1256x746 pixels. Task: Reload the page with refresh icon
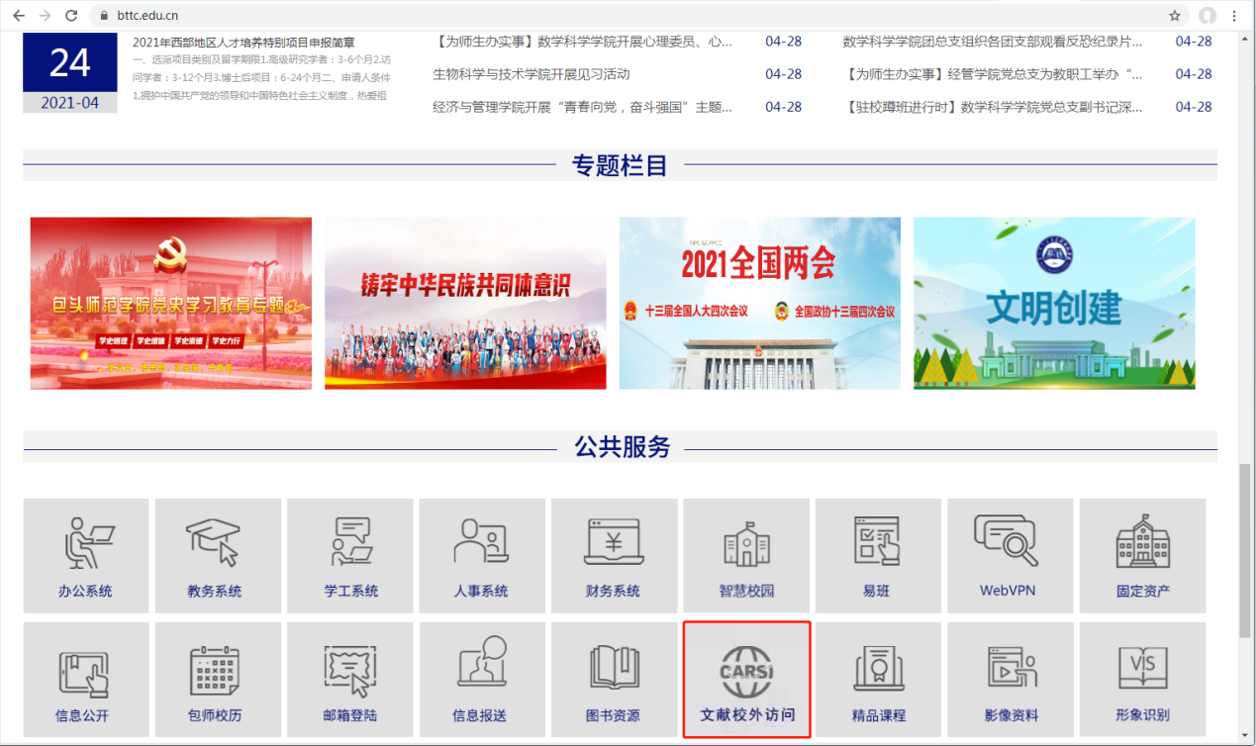71,16
